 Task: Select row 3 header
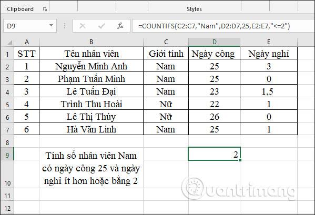(7, 79)
